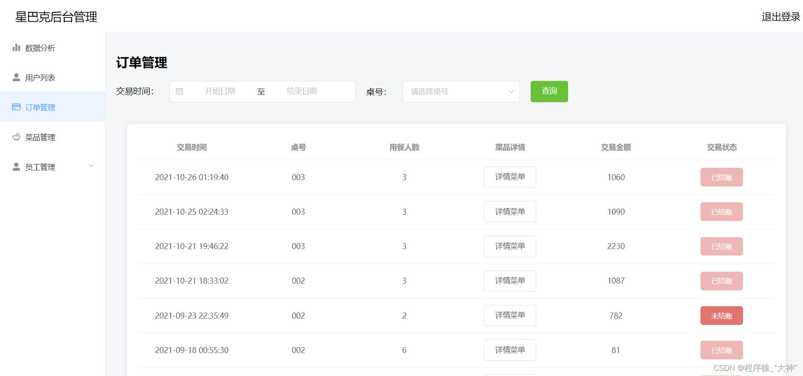
Task: Click the user icon next to 用户列表
Action: coord(16,77)
